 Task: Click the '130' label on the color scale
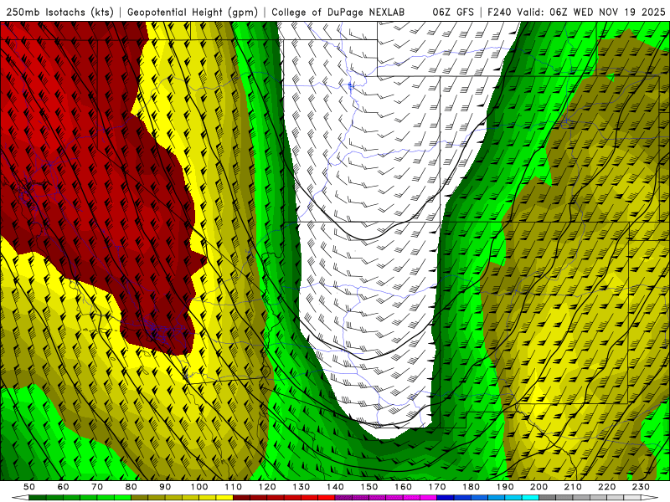click(301, 487)
